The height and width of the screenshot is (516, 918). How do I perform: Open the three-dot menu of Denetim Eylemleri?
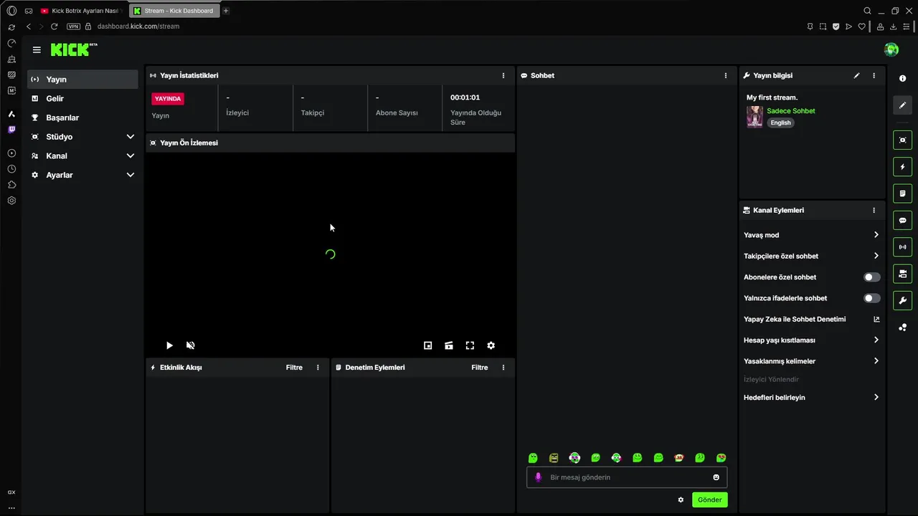503,367
